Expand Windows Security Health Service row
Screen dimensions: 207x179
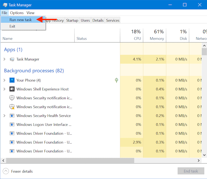(x=4, y=116)
